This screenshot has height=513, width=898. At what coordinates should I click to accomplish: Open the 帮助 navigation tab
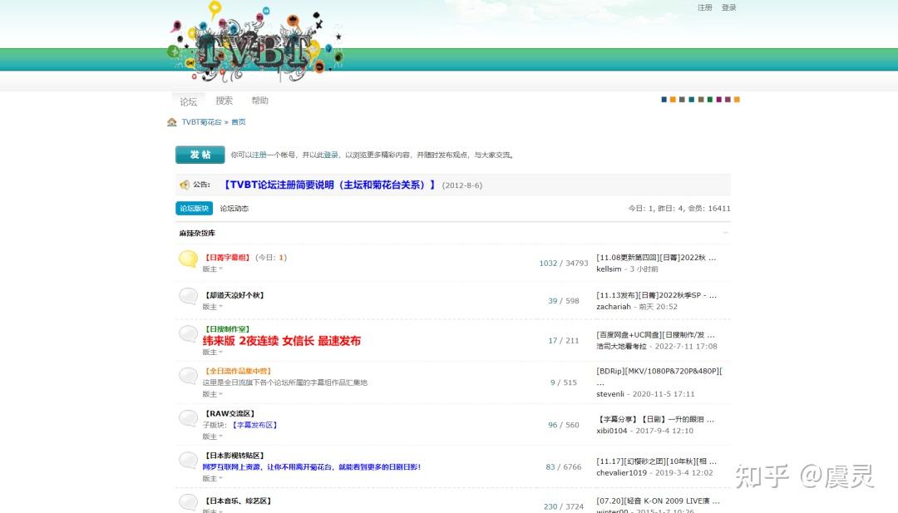click(259, 101)
